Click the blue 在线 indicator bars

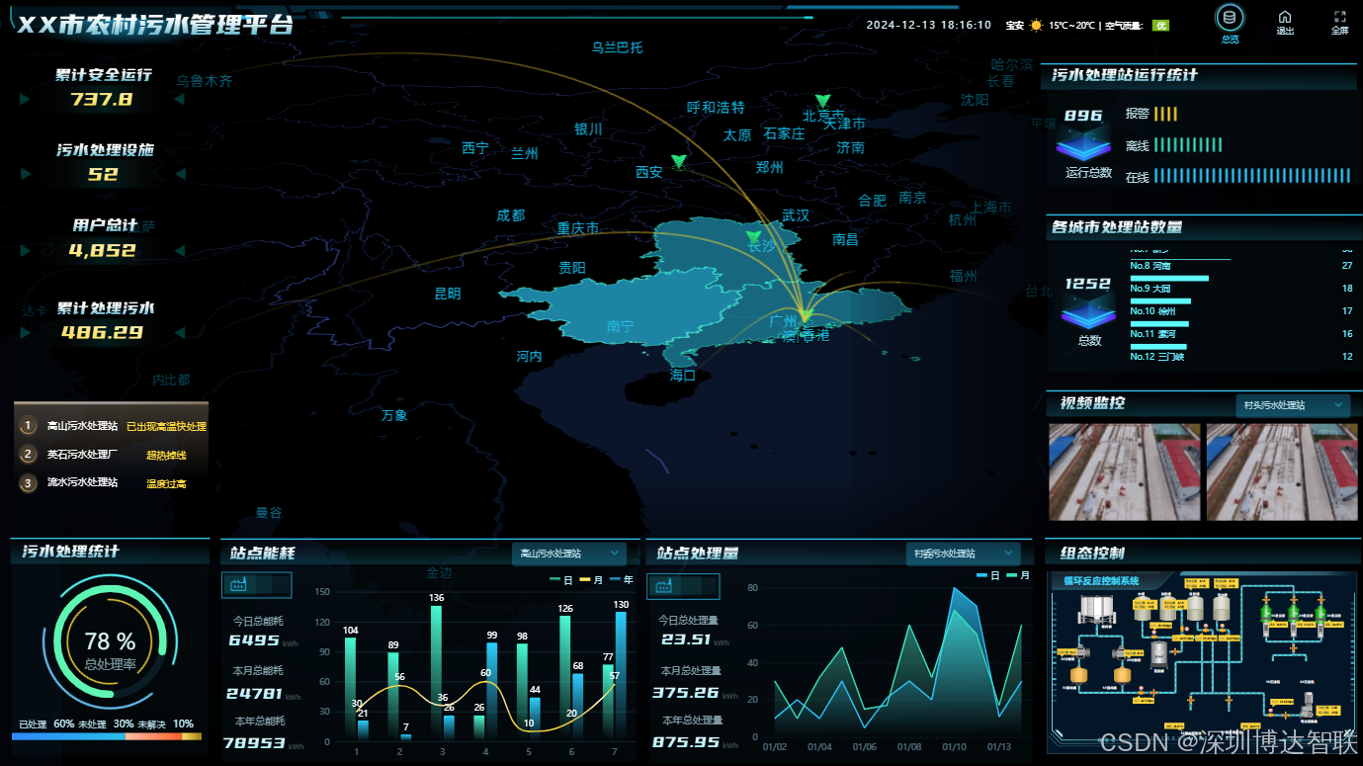[1251, 176]
